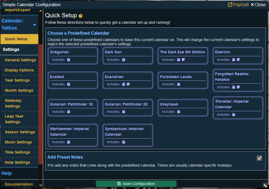Toggle the Add Preset Notes checkbox
This screenshot has height=189, width=269.
(259, 158)
